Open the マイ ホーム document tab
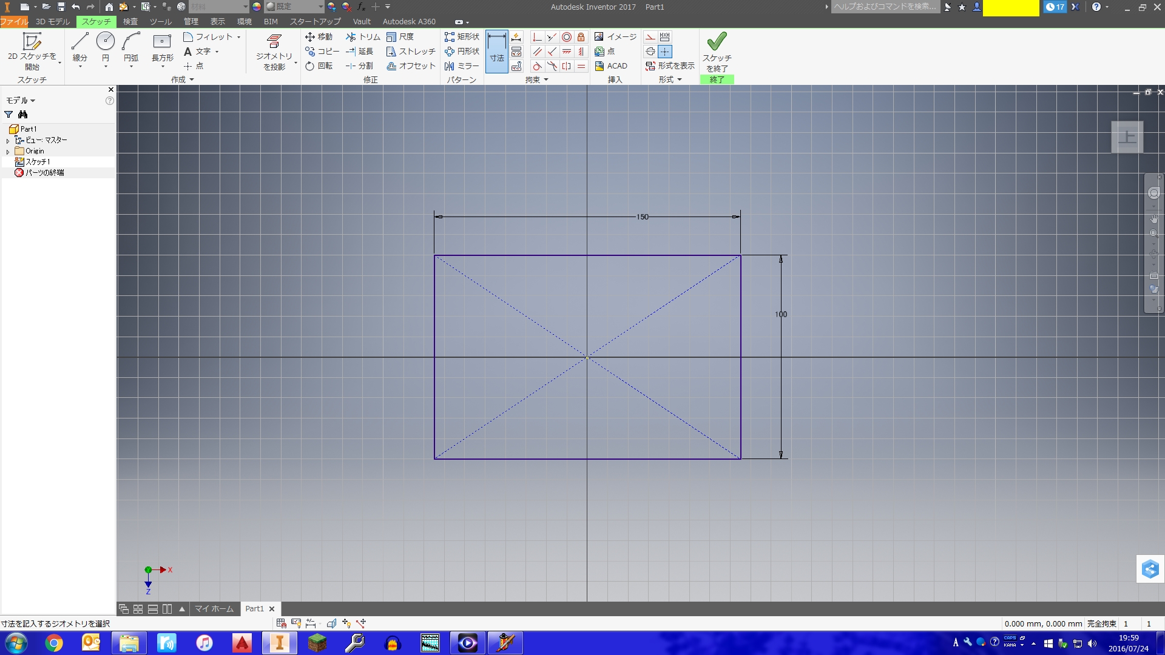1165x655 pixels. (x=214, y=609)
